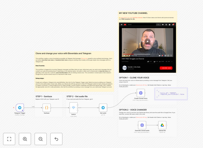Select the Google Drive Upload file node
The image size is (203, 148).
(162, 125)
